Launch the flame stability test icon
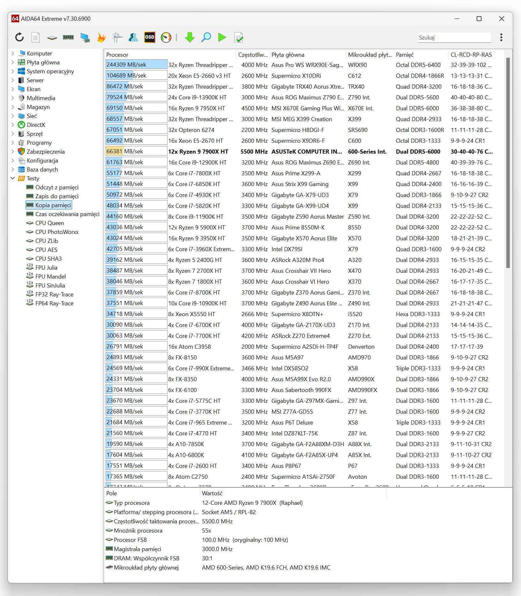521x596 pixels. [x=101, y=38]
